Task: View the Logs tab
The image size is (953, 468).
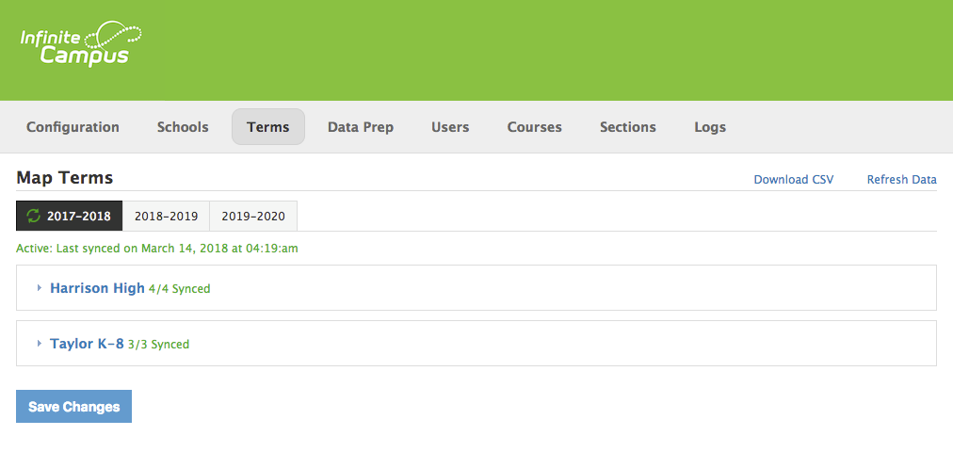Action: pyautogui.click(x=710, y=127)
